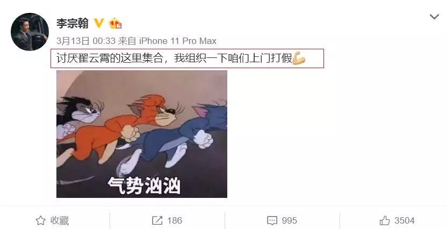This screenshot has height=229, width=447.
Task: Enlarge the Tom and Jerry meme image
Action: click(142, 134)
